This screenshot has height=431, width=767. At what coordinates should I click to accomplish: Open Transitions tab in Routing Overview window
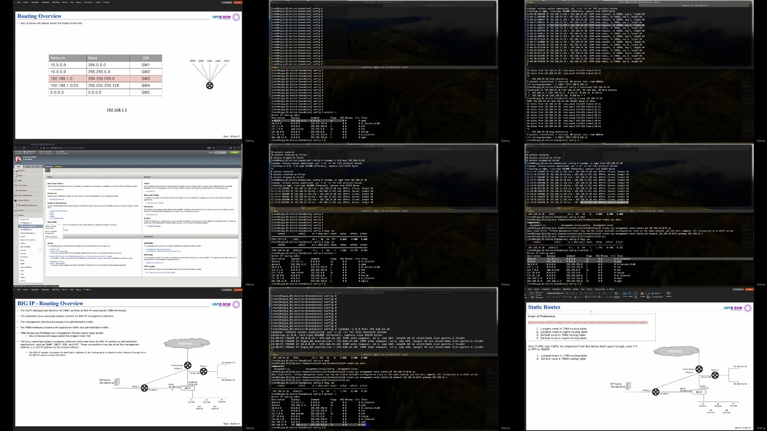coord(35,2)
